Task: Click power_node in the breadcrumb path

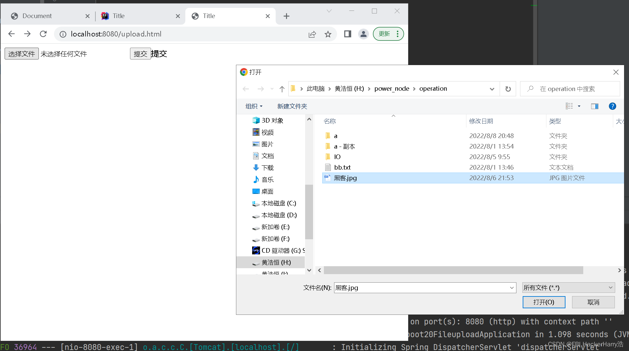Action: 392,89
